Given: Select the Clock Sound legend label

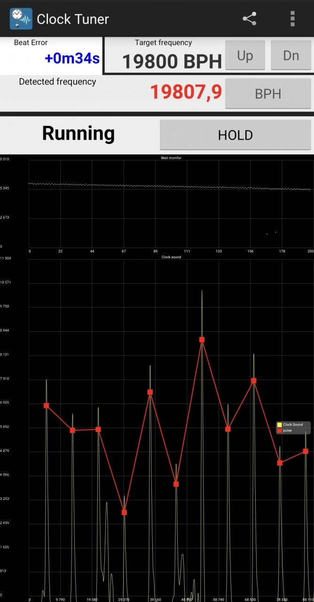Looking at the screenshot, I should pos(293,425).
